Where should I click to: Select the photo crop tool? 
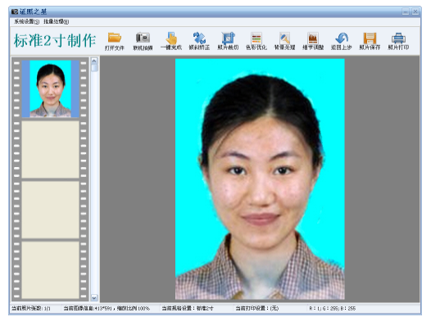228,42
